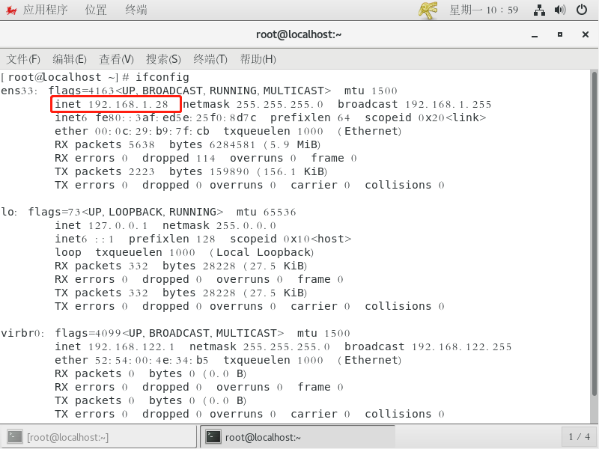Click the ifconfig command text
This screenshot has height=449, width=599.
coord(162,78)
